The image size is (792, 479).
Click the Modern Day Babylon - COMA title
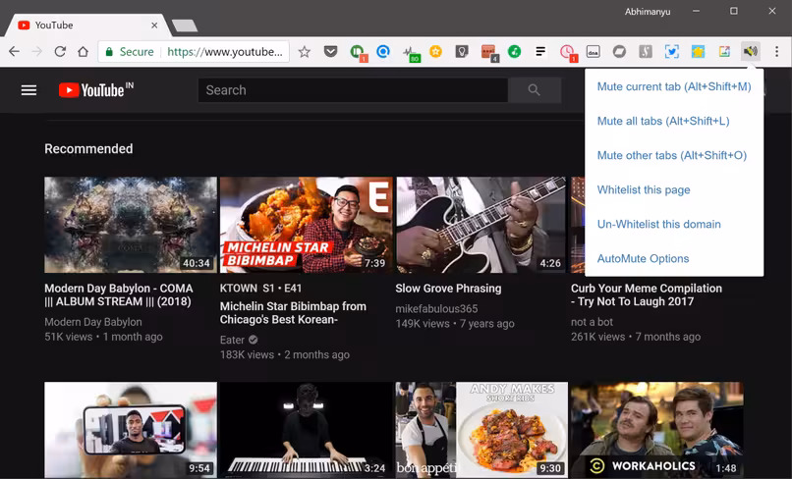[x=119, y=294]
